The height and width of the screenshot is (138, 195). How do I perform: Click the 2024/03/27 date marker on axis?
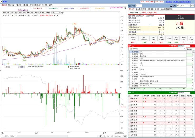119,132
